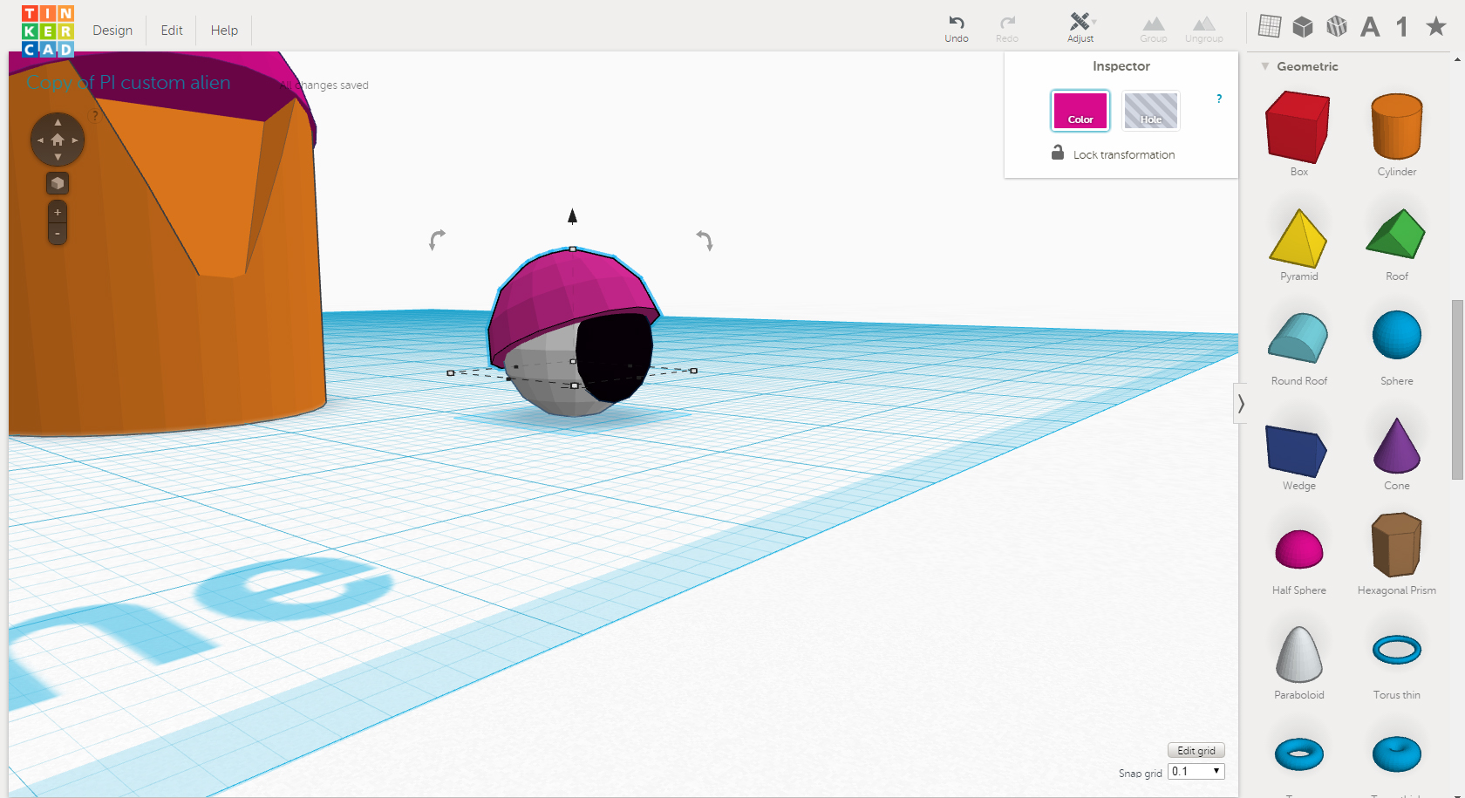Reset view with the home button
Image resolution: width=1465 pixels, height=798 pixels.
(58, 140)
